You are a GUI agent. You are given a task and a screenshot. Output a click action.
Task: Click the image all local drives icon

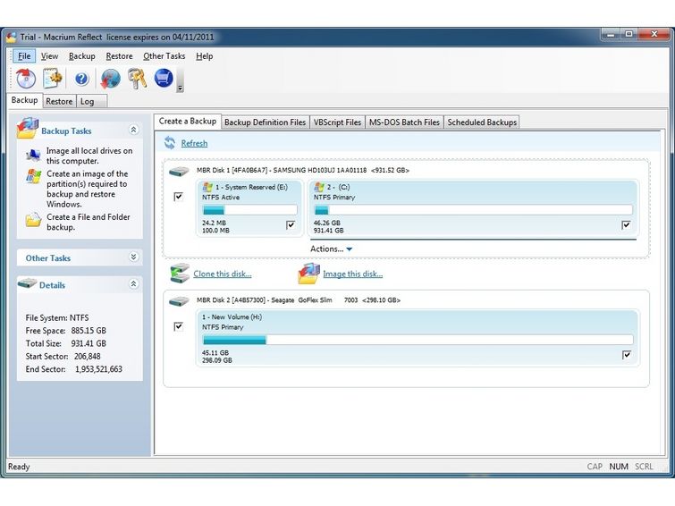pyautogui.click(x=33, y=154)
